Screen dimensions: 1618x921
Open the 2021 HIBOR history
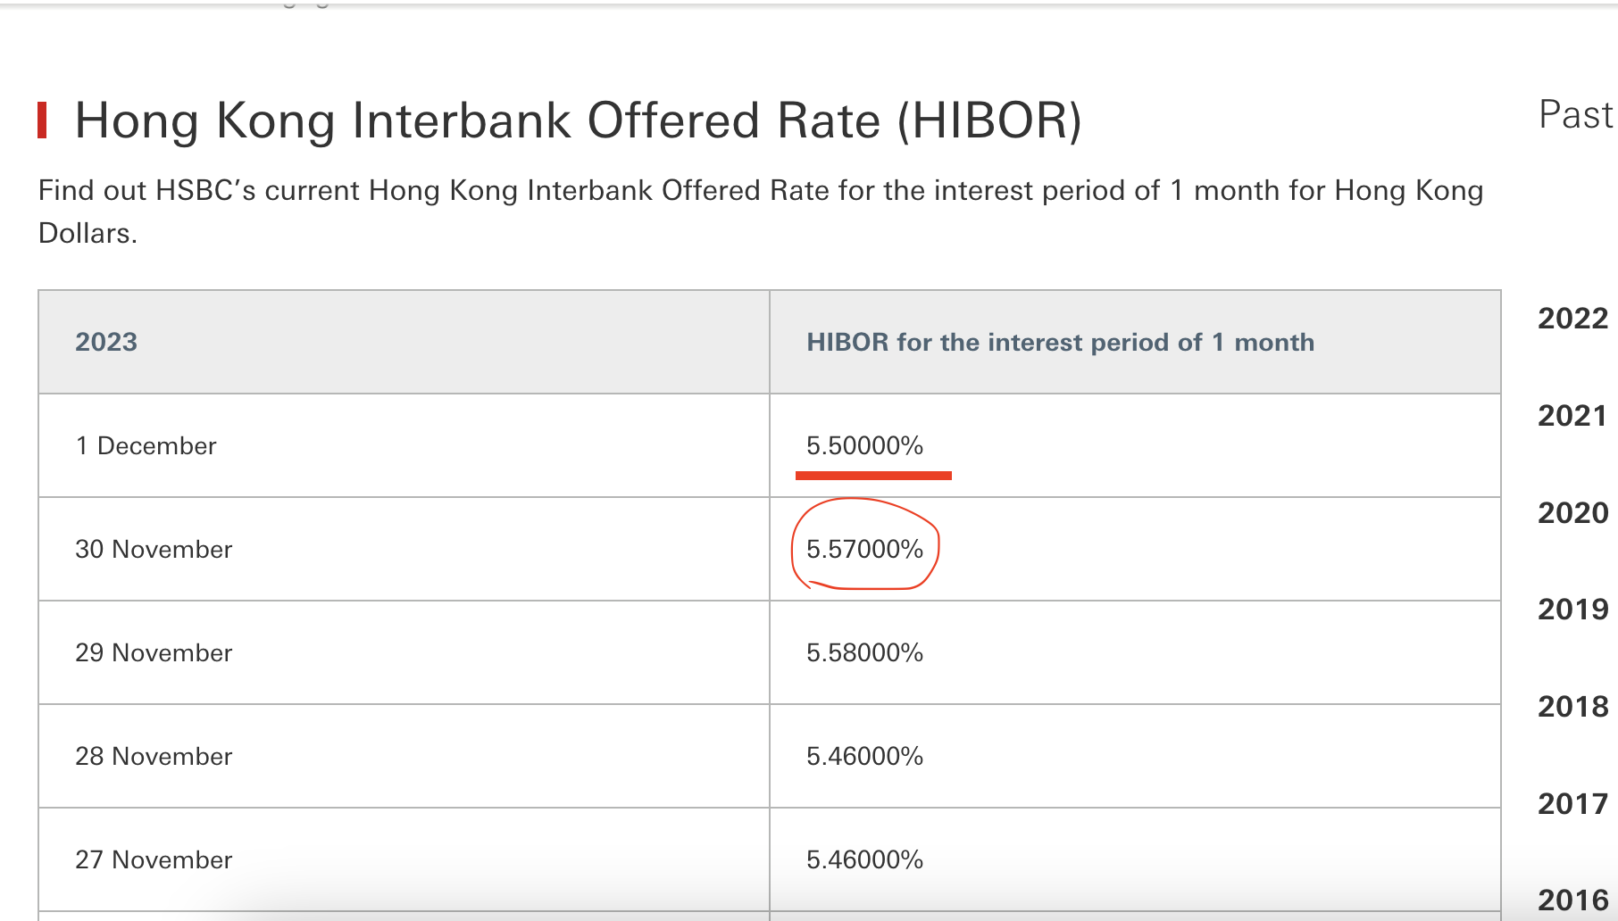[1572, 415]
